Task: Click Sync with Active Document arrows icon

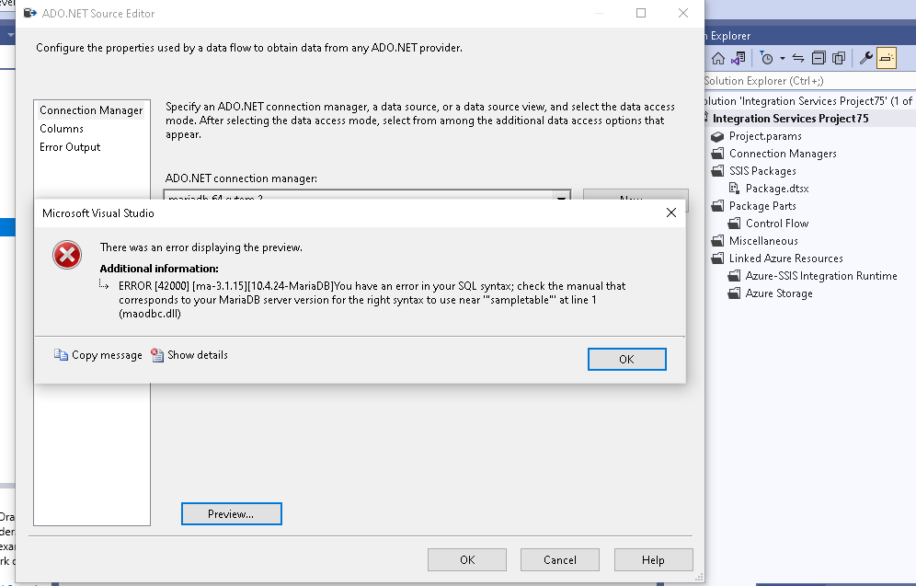Action: 798,59
